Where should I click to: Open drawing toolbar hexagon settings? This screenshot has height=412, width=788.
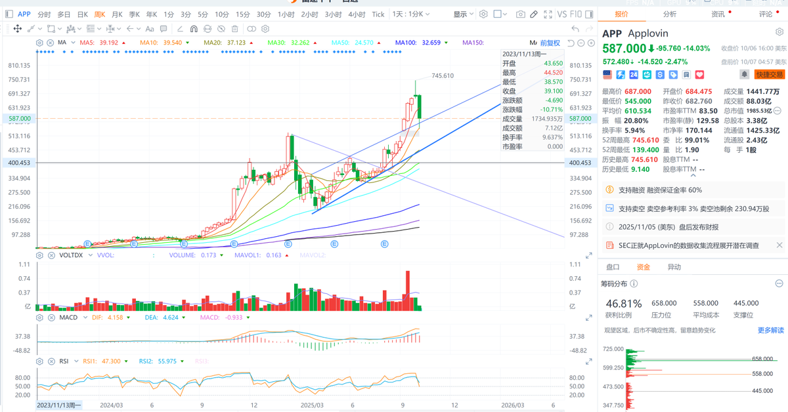click(x=265, y=29)
